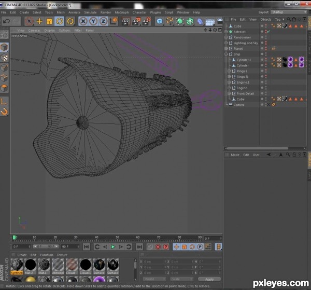
Task: Click frame 50 on the timeline
Action: tap(117, 238)
